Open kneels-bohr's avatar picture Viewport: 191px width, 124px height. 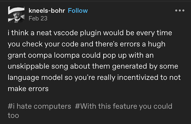tap(16, 14)
